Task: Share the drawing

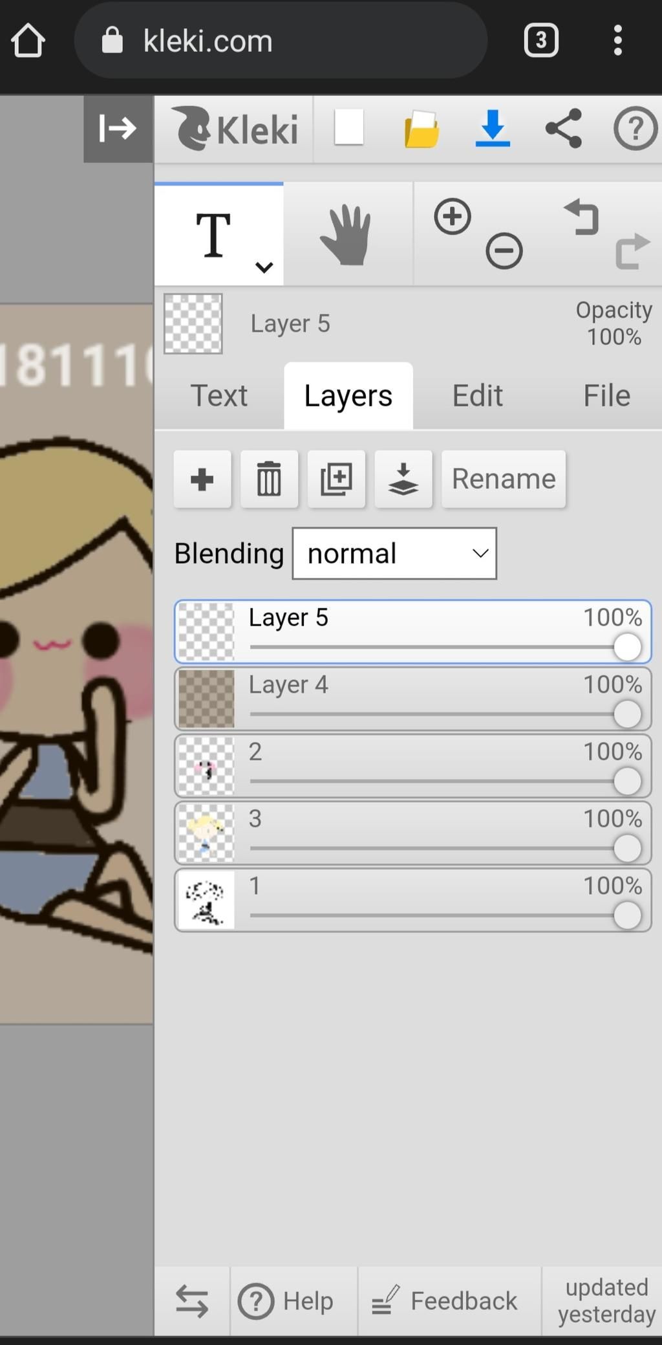Action: coord(564,128)
